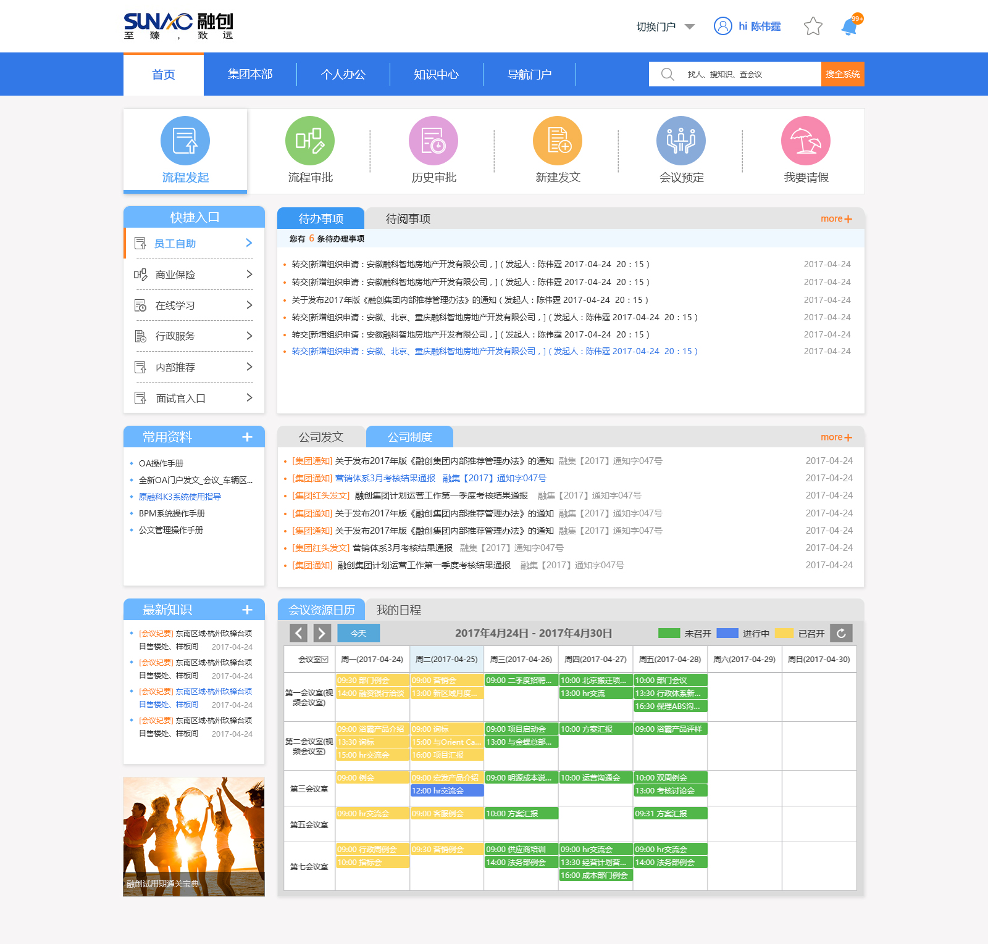This screenshot has height=944, width=988.
Task: Open the 会议预定 meeting booking icon
Action: (682, 141)
